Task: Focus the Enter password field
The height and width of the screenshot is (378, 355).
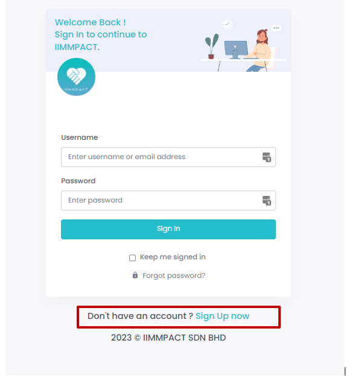Action: coord(168,200)
